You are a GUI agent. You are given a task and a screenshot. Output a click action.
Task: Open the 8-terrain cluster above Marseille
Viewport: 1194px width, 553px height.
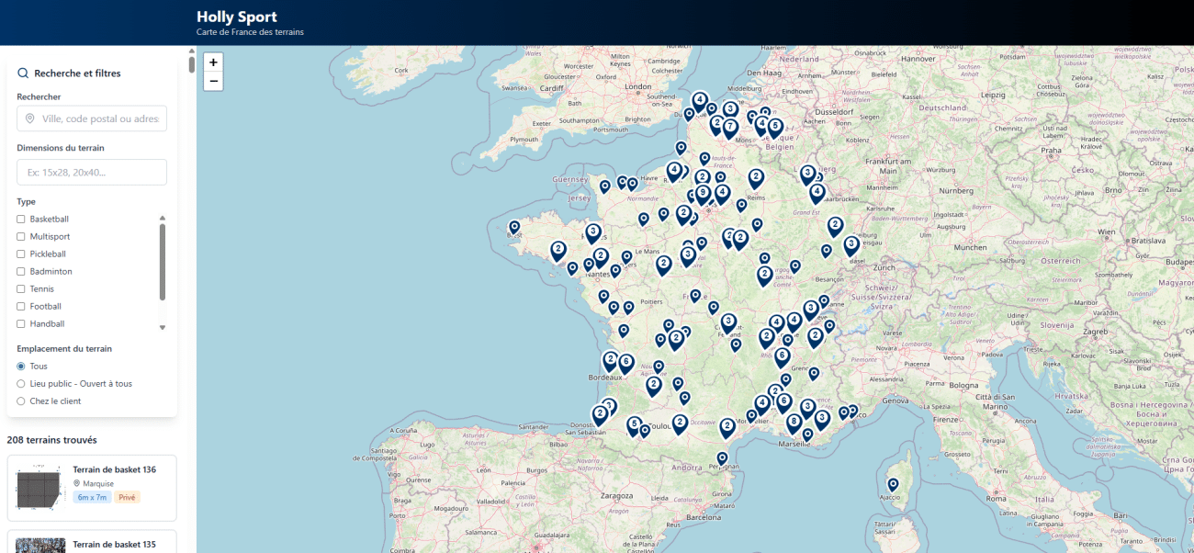[x=794, y=423]
